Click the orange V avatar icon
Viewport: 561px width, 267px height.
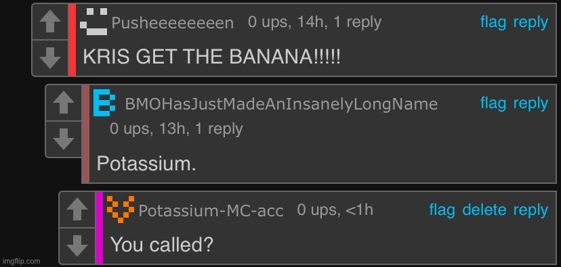(121, 209)
